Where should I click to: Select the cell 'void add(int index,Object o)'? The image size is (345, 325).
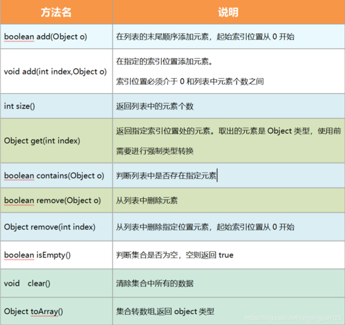[57, 71]
